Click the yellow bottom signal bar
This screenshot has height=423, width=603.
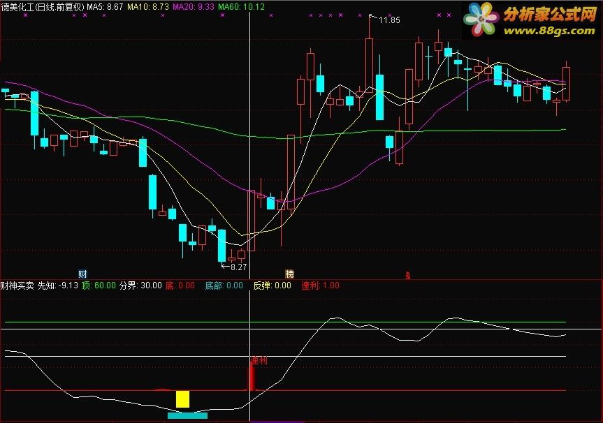[x=182, y=399]
